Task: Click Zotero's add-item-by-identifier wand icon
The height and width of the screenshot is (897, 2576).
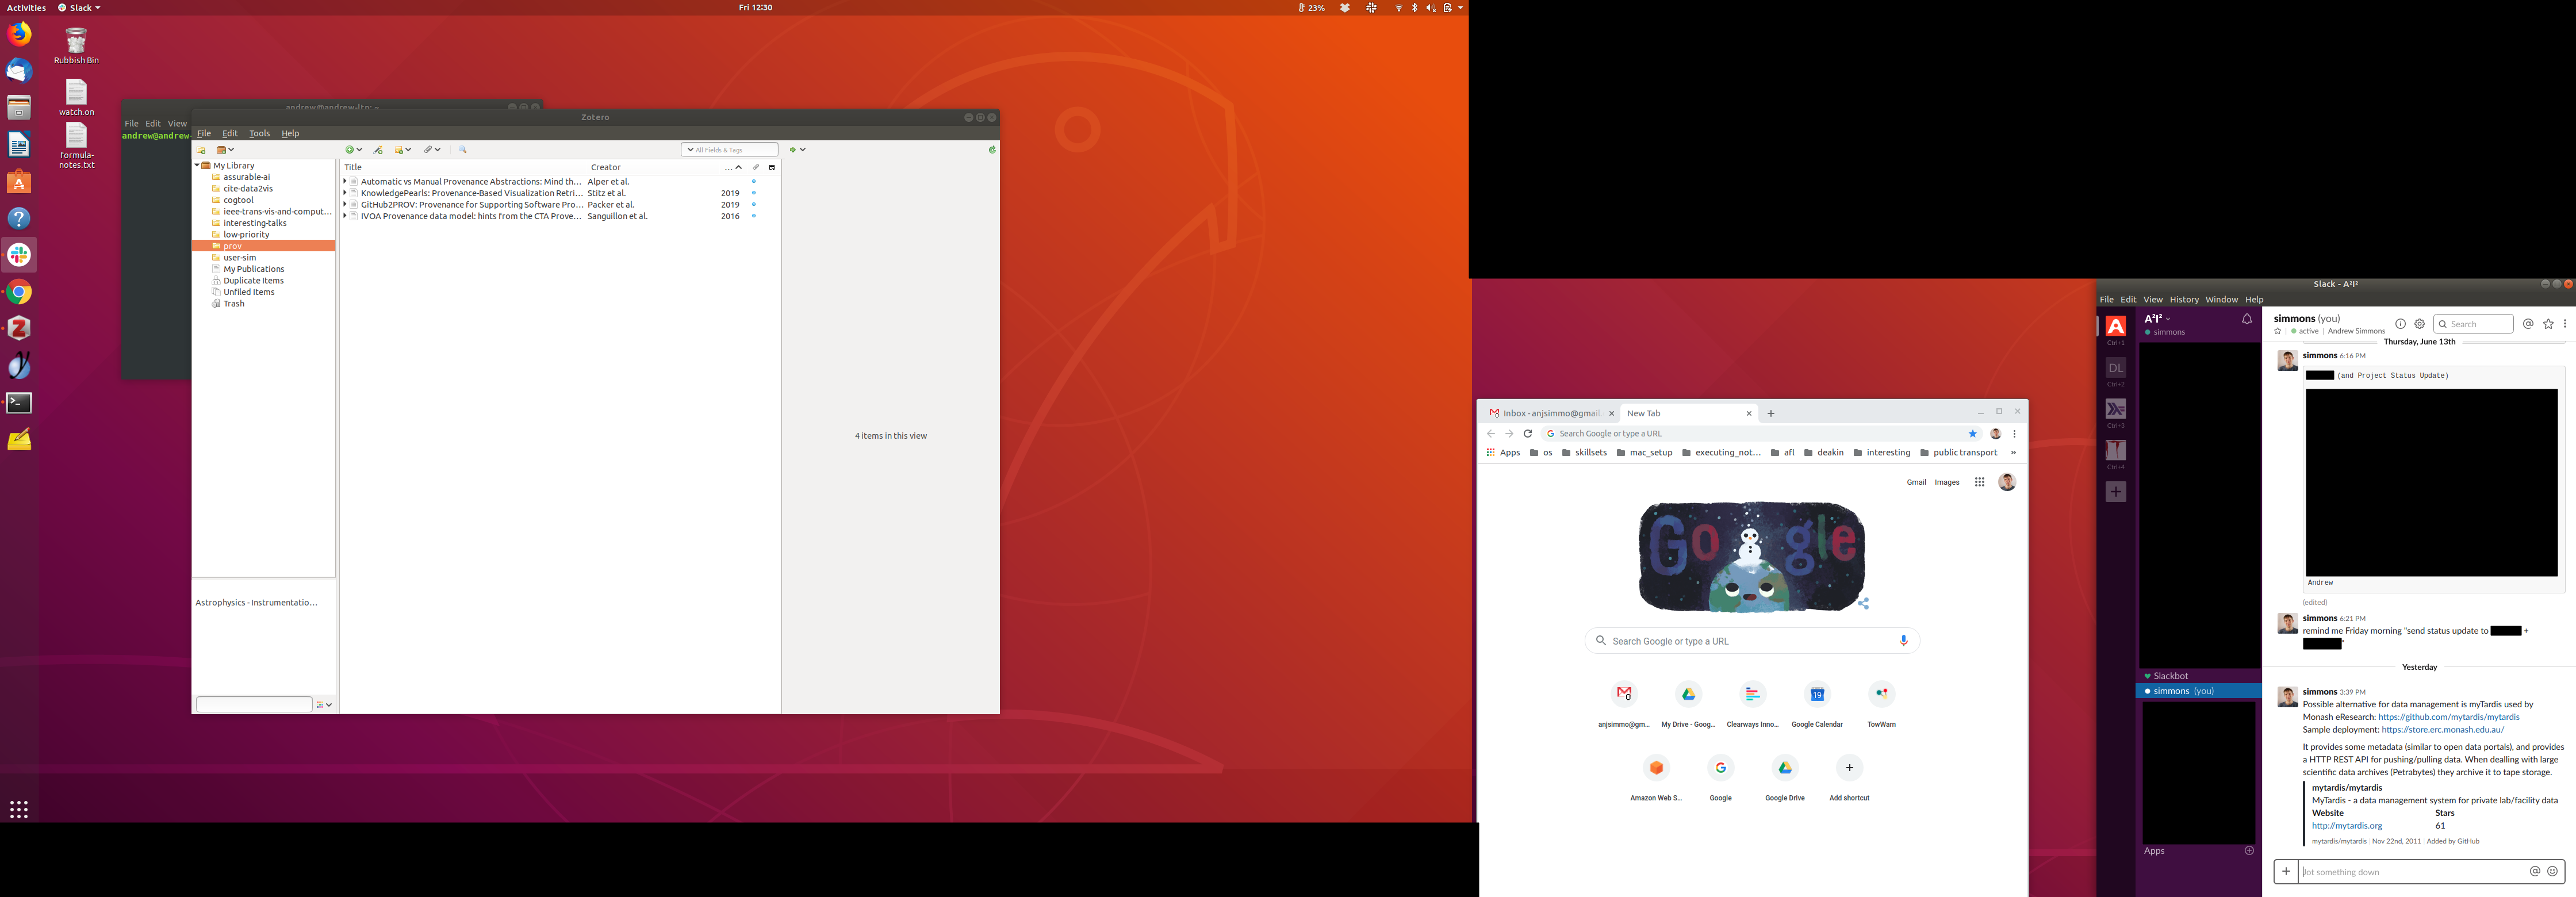Action: (x=378, y=150)
